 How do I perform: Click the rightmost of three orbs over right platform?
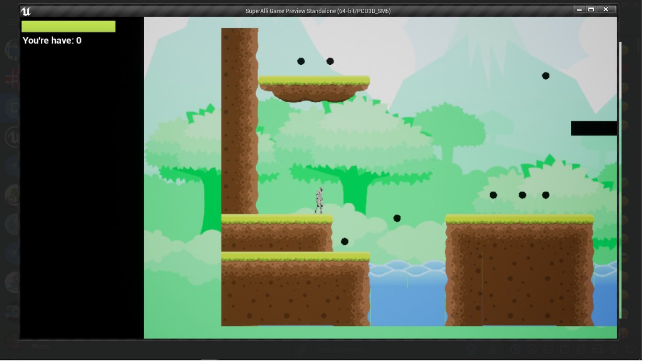[x=546, y=195]
